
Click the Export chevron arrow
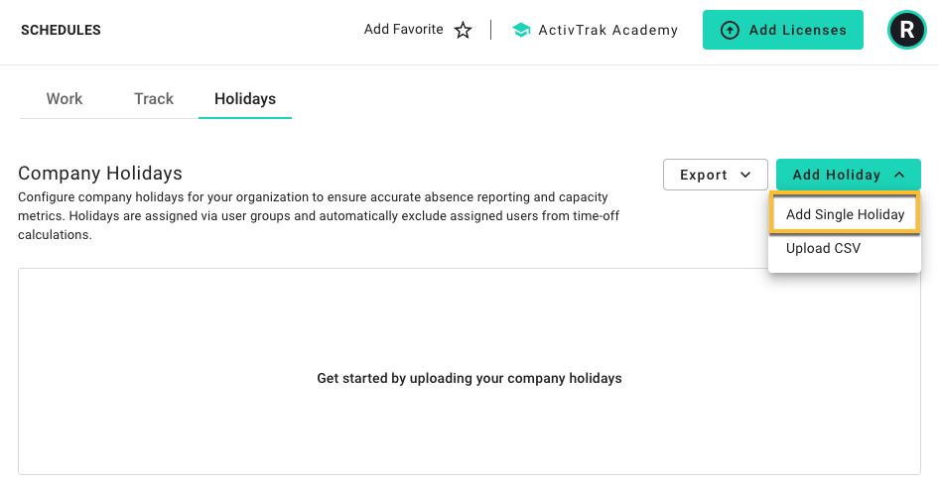tap(745, 175)
